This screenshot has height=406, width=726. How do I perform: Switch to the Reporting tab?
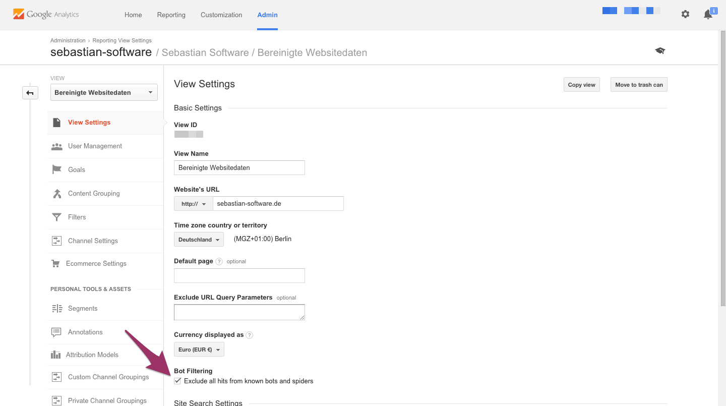171,15
